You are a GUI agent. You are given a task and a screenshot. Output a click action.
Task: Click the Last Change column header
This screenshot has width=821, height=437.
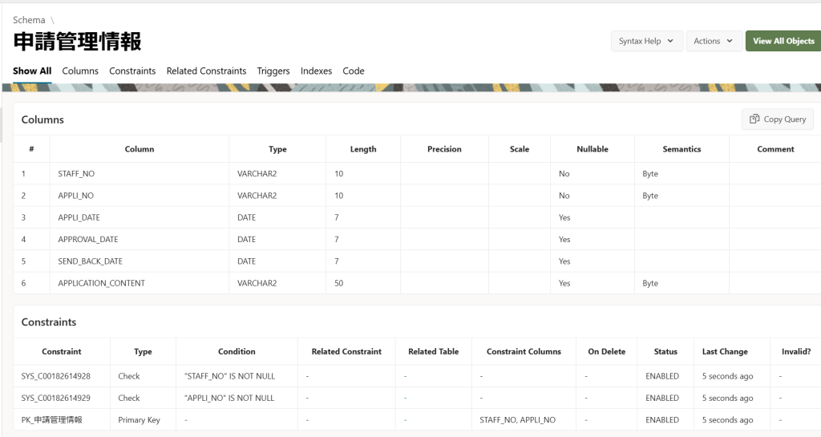click(x=724, y=351)
